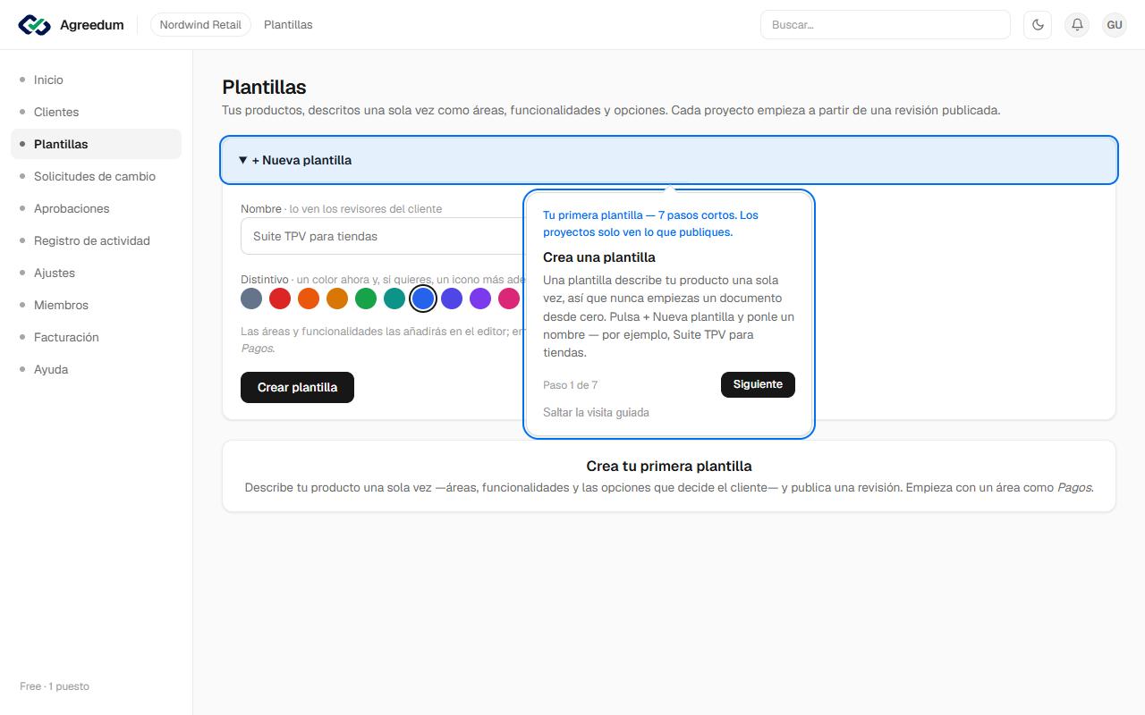Open Facturación in the sidebar

click(96, 337)
